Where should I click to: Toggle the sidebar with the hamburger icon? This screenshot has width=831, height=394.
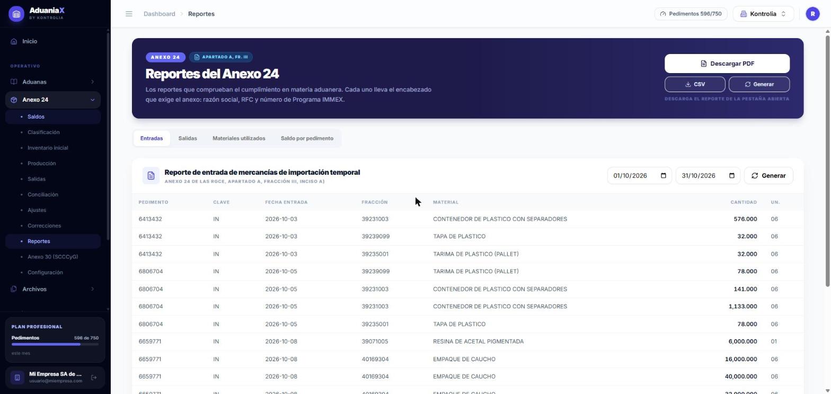click(x=129, y=14)
